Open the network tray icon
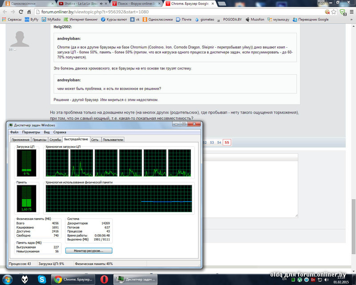 click(320, 280)
